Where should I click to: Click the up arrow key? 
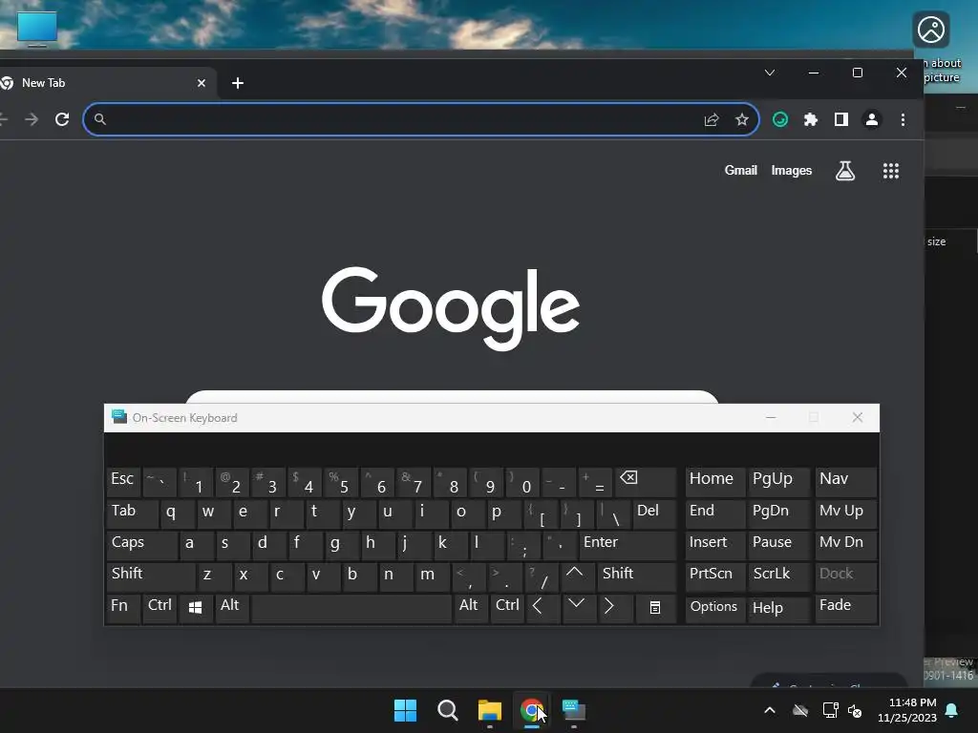click(x=577, y=576)
